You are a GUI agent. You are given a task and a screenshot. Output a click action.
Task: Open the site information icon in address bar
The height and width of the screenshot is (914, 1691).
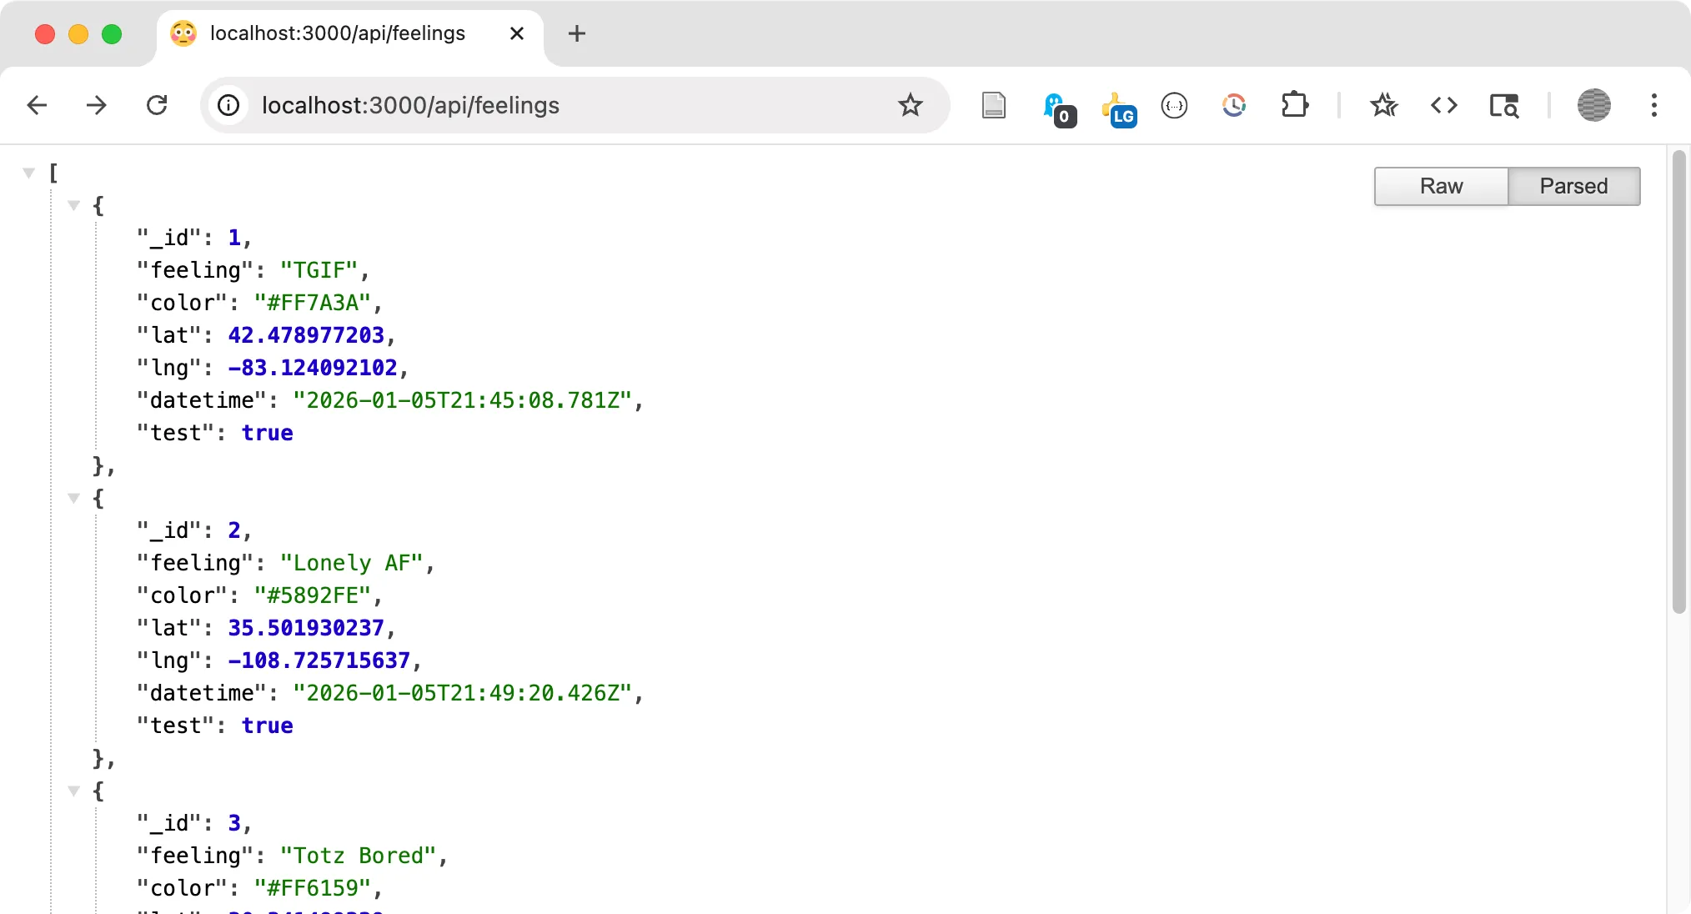pyautogui.click(x=228, y=105)
